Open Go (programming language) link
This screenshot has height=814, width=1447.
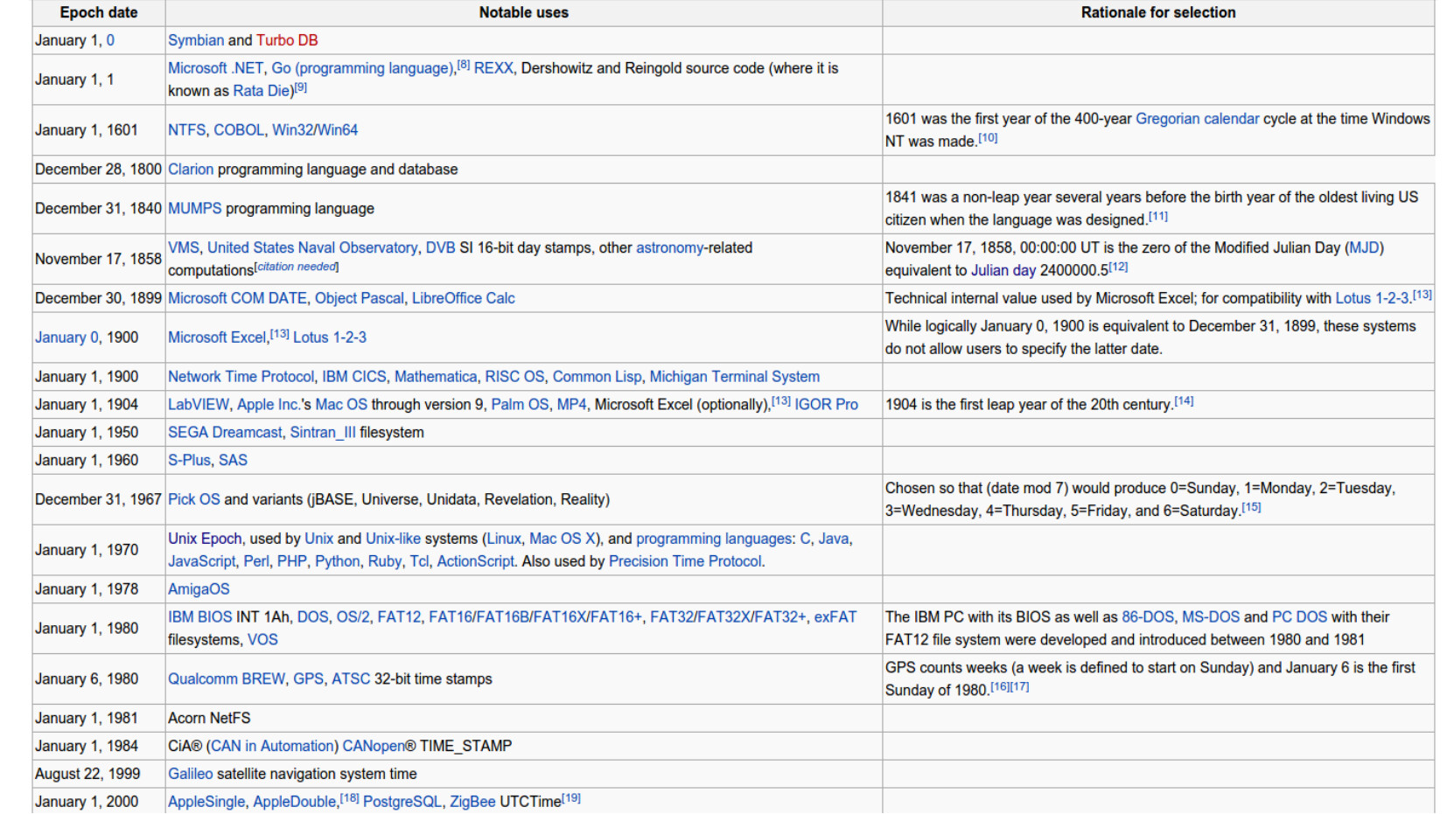pyautogui.click(x=362, y=68)
